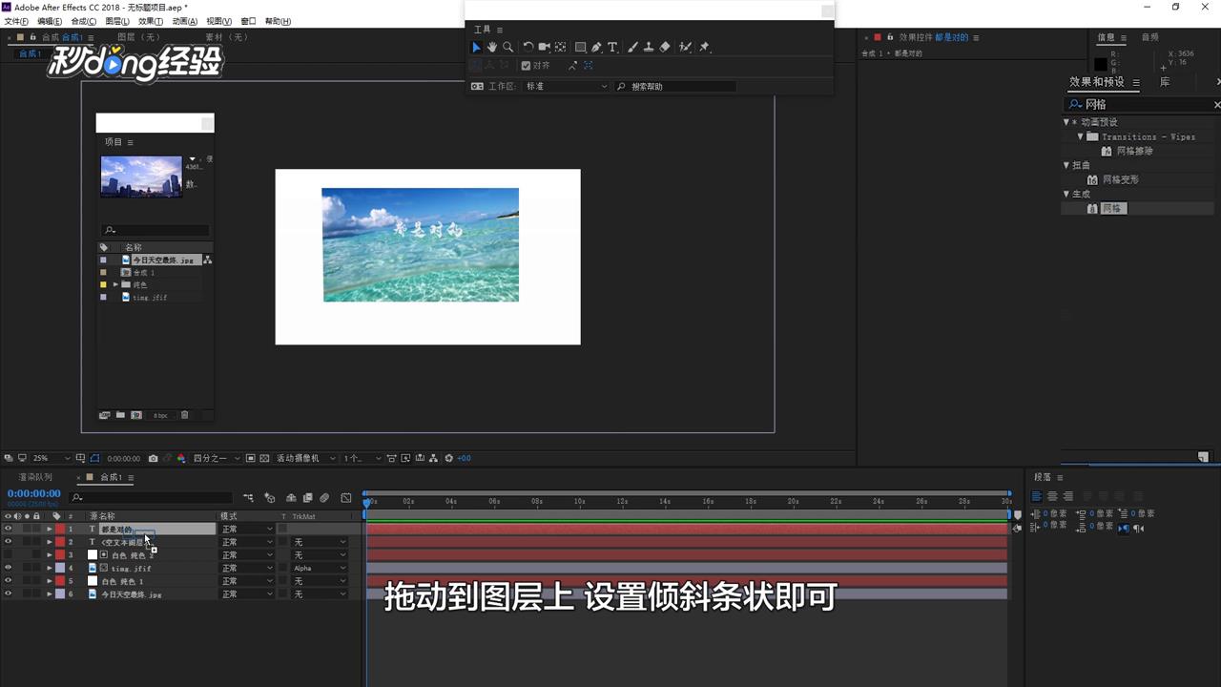Image resolution: width=1221 pixels, height=687 pixels.
Task: Open the 编辑 menu
Action: coord(50,21)
